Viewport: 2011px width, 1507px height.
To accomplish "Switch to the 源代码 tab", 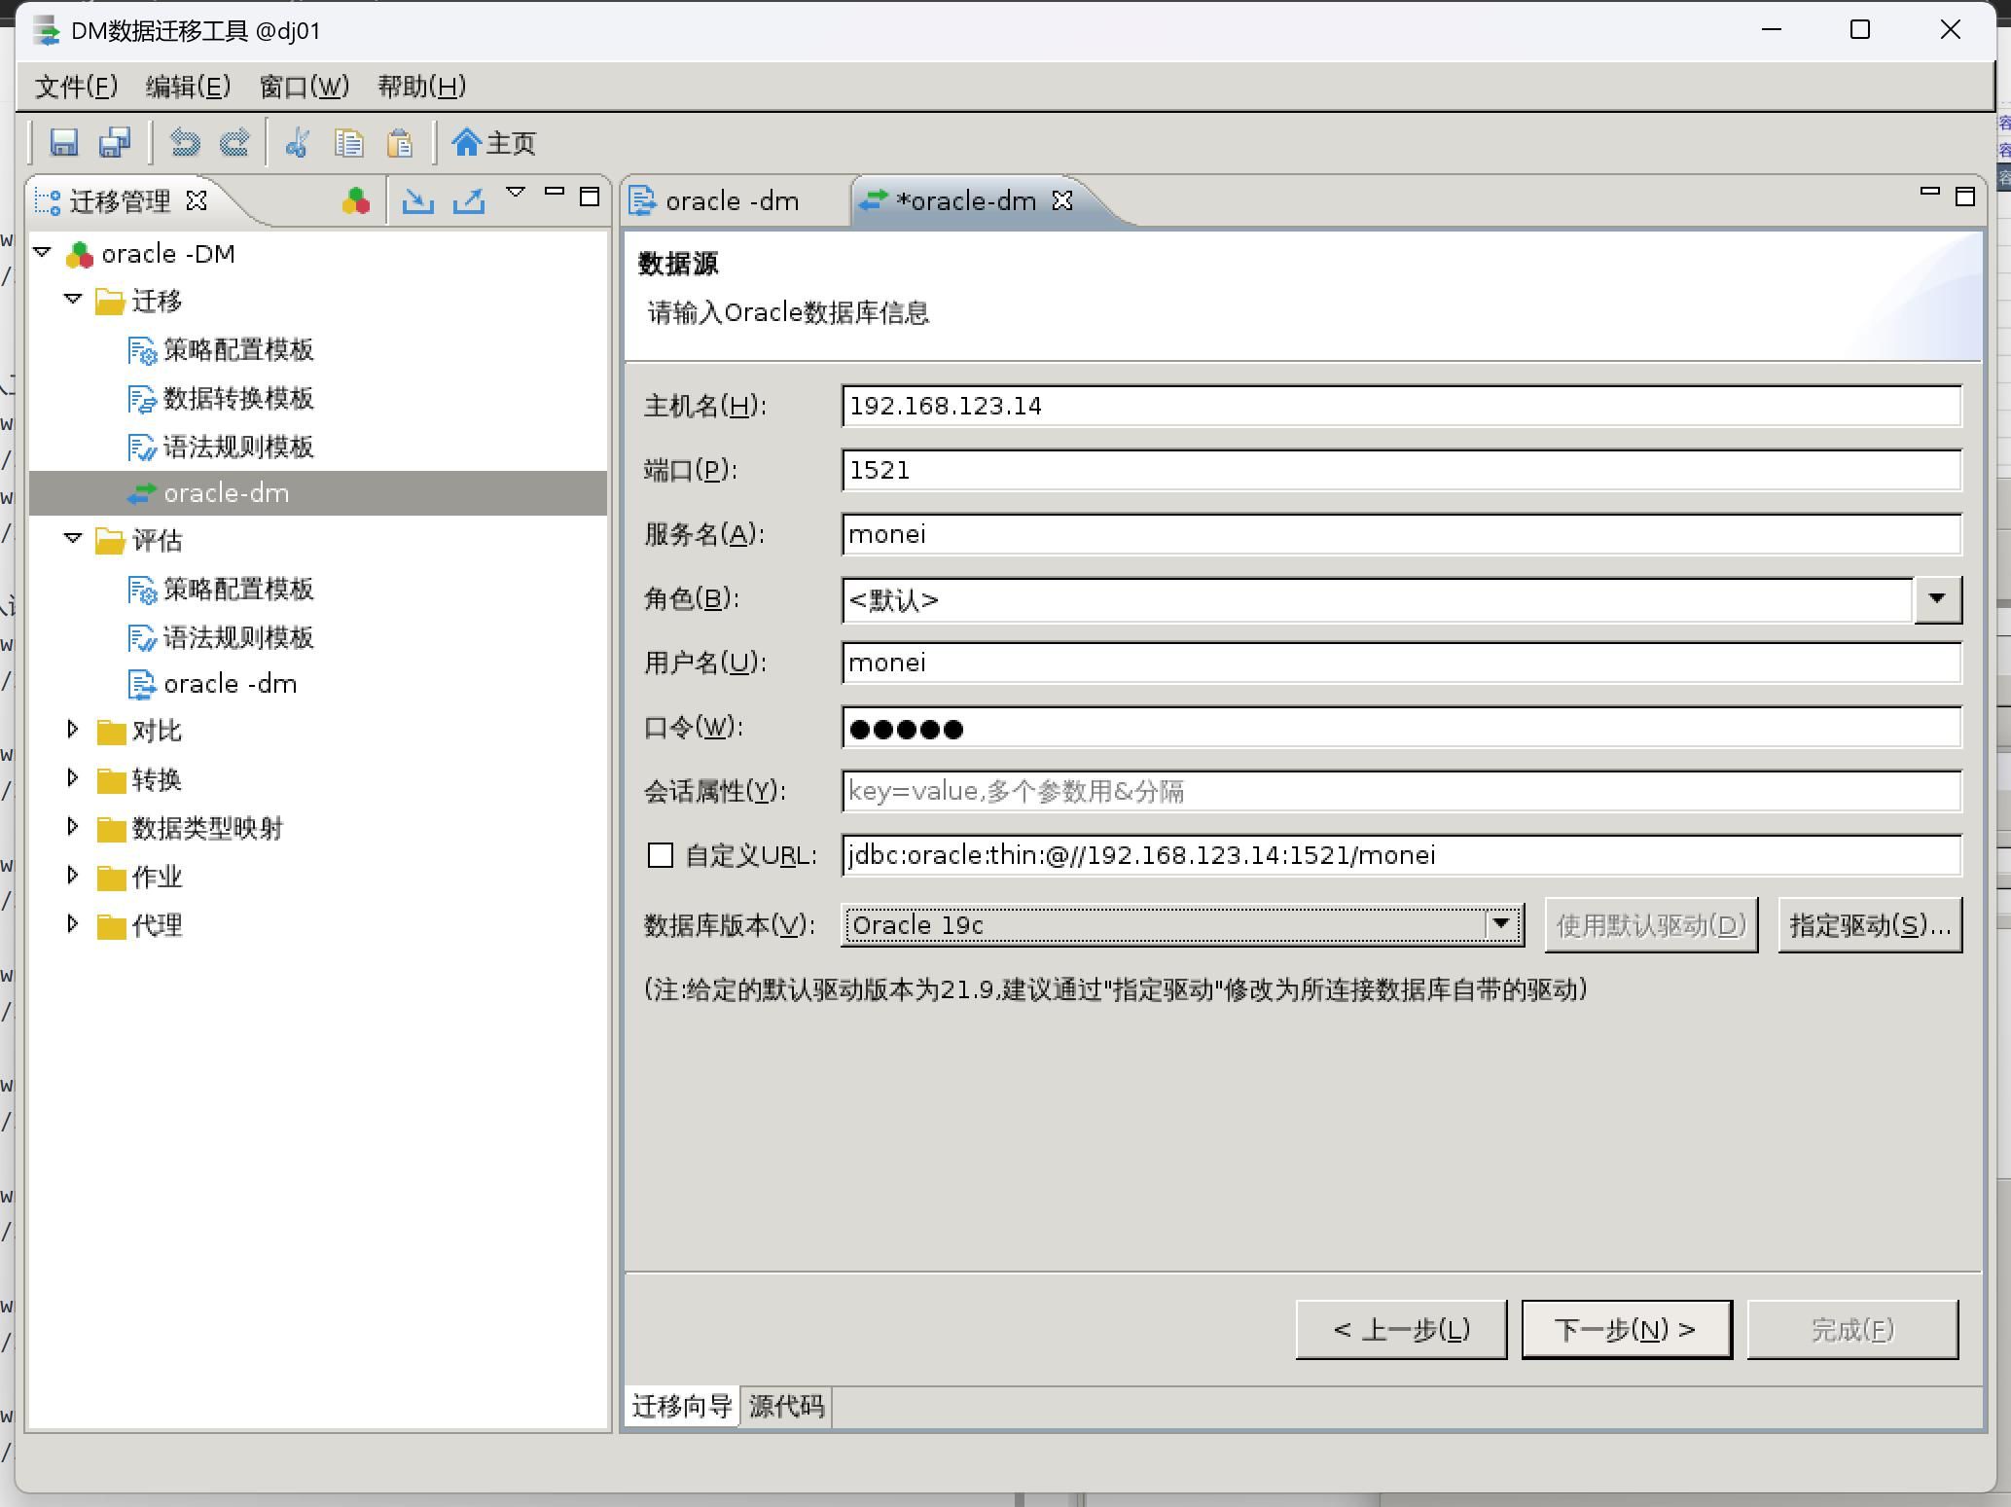I will 786,1406.
